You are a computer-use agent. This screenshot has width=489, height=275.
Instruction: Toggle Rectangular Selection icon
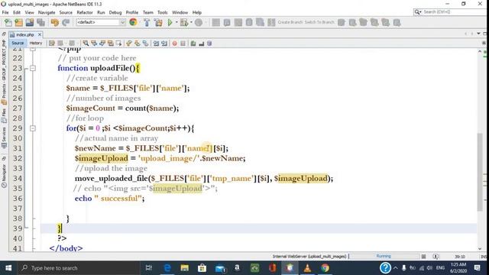point(118,44)
